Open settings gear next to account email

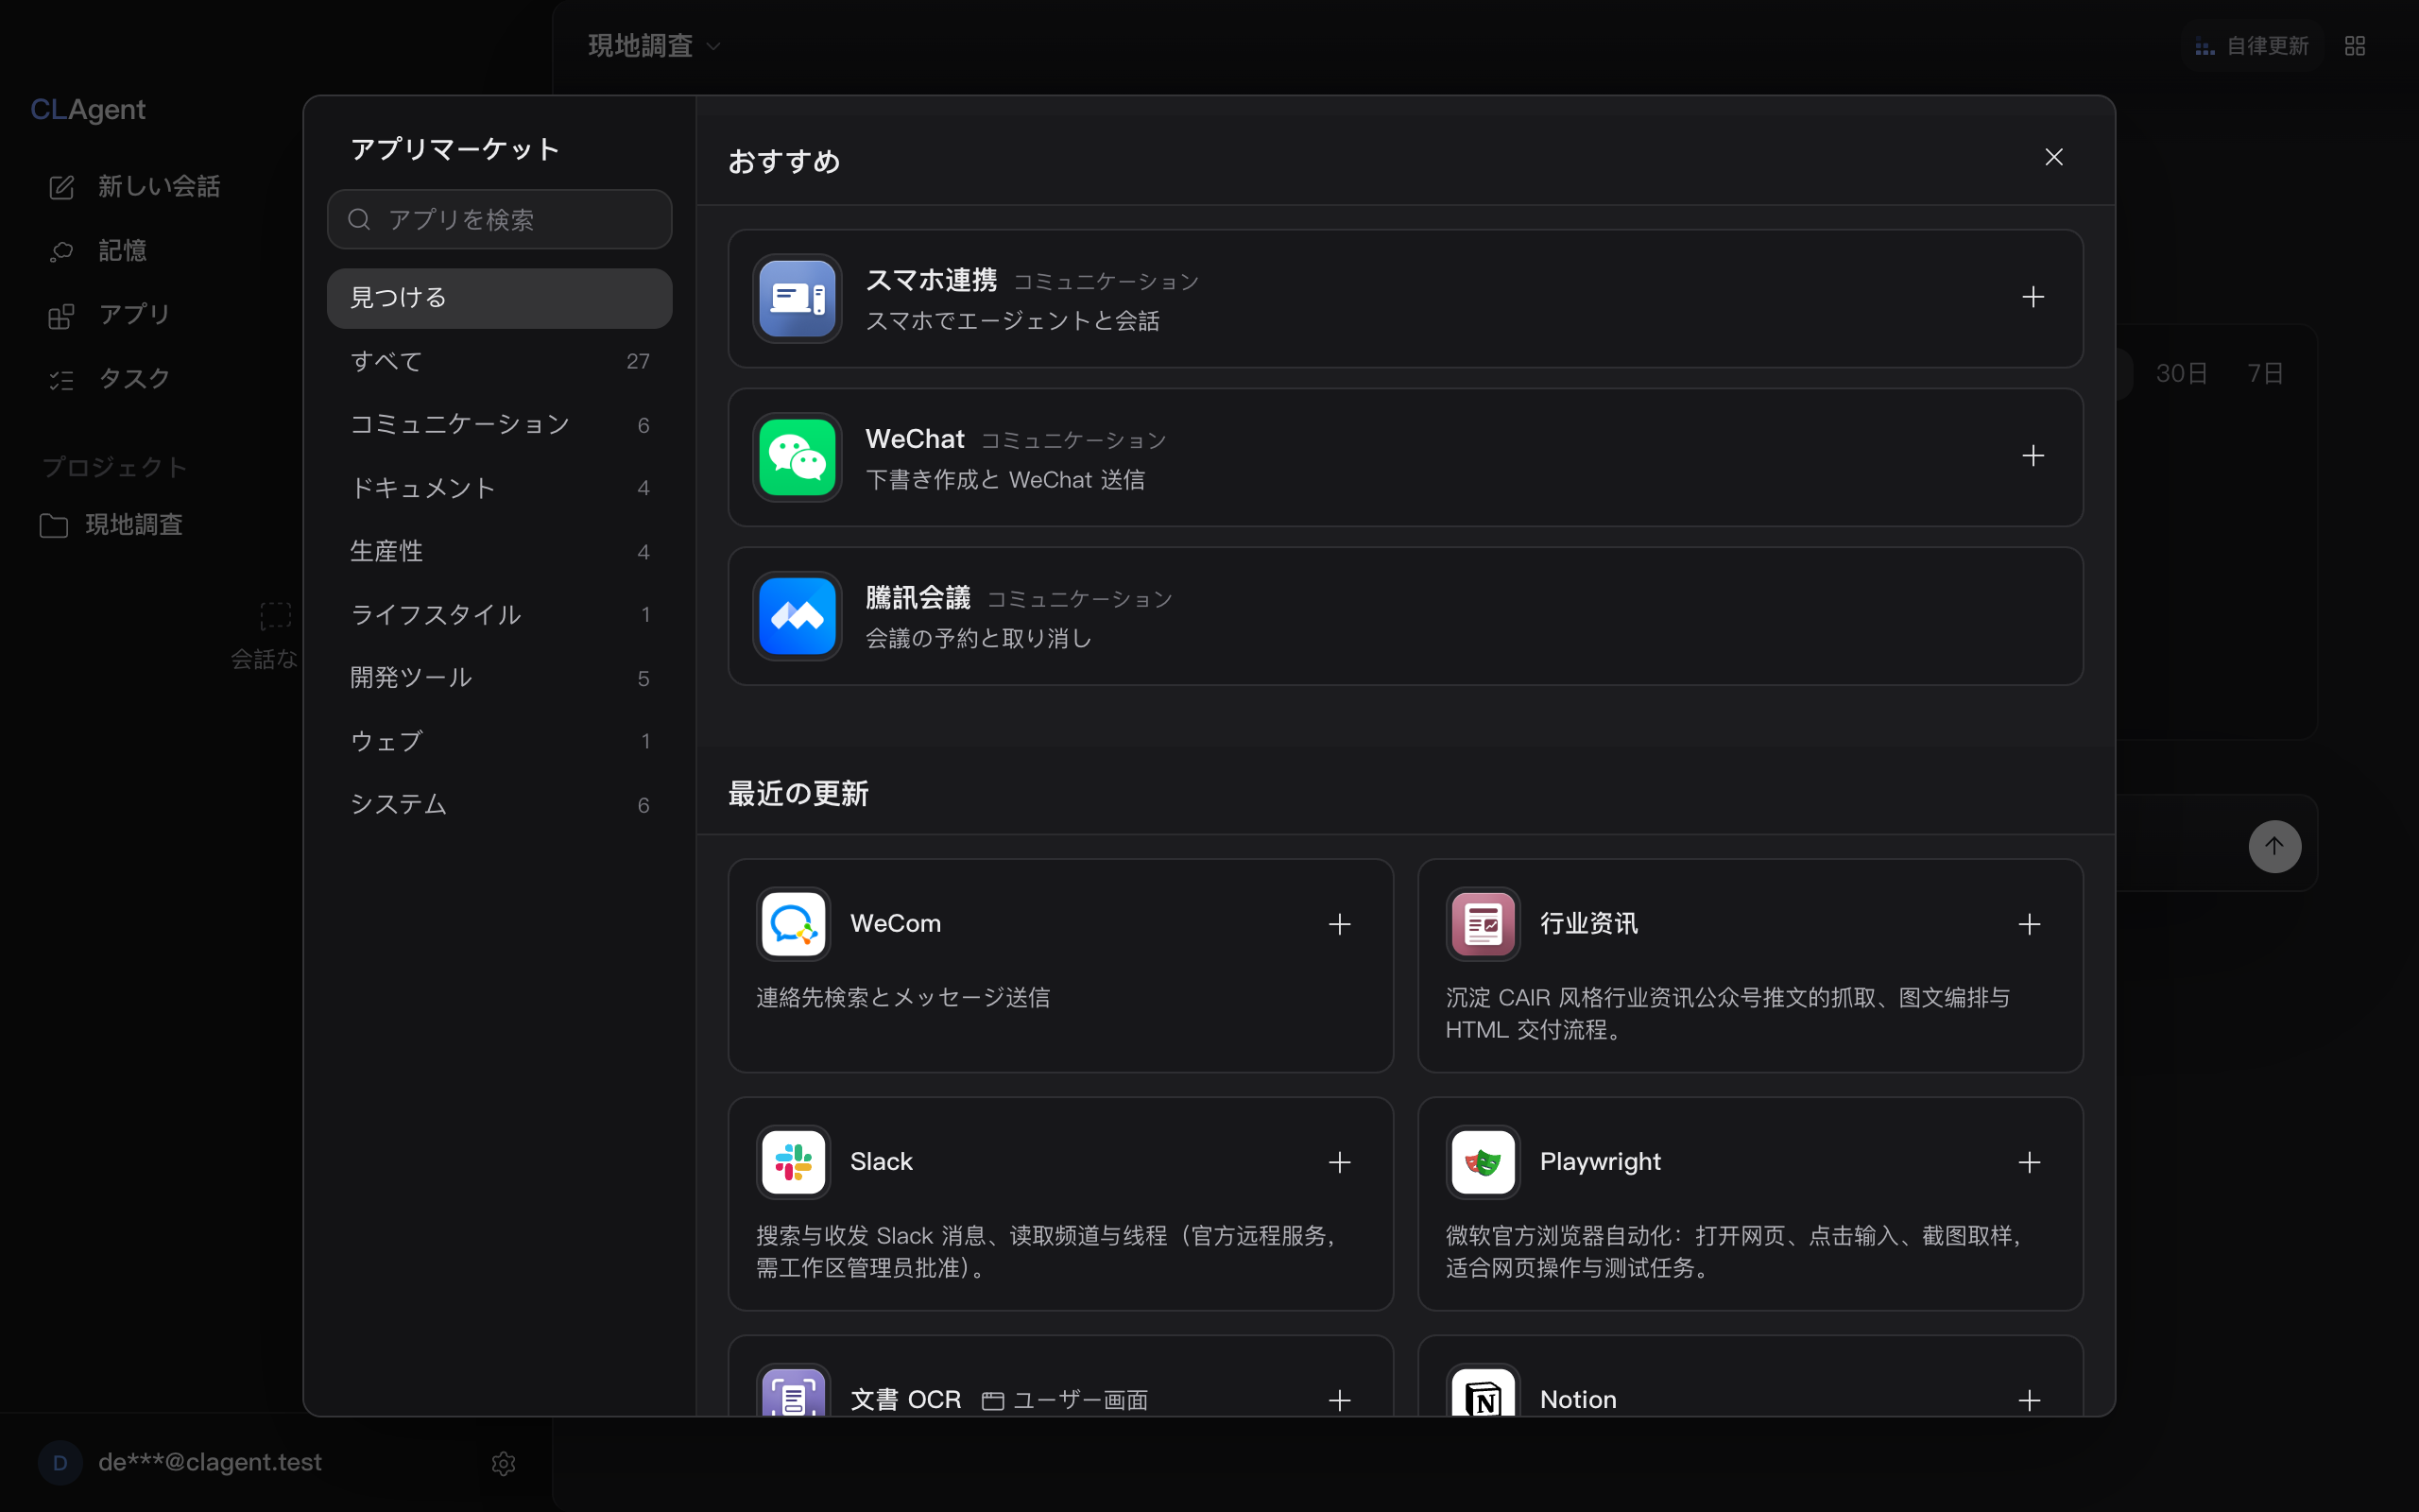click(504, 1463)
